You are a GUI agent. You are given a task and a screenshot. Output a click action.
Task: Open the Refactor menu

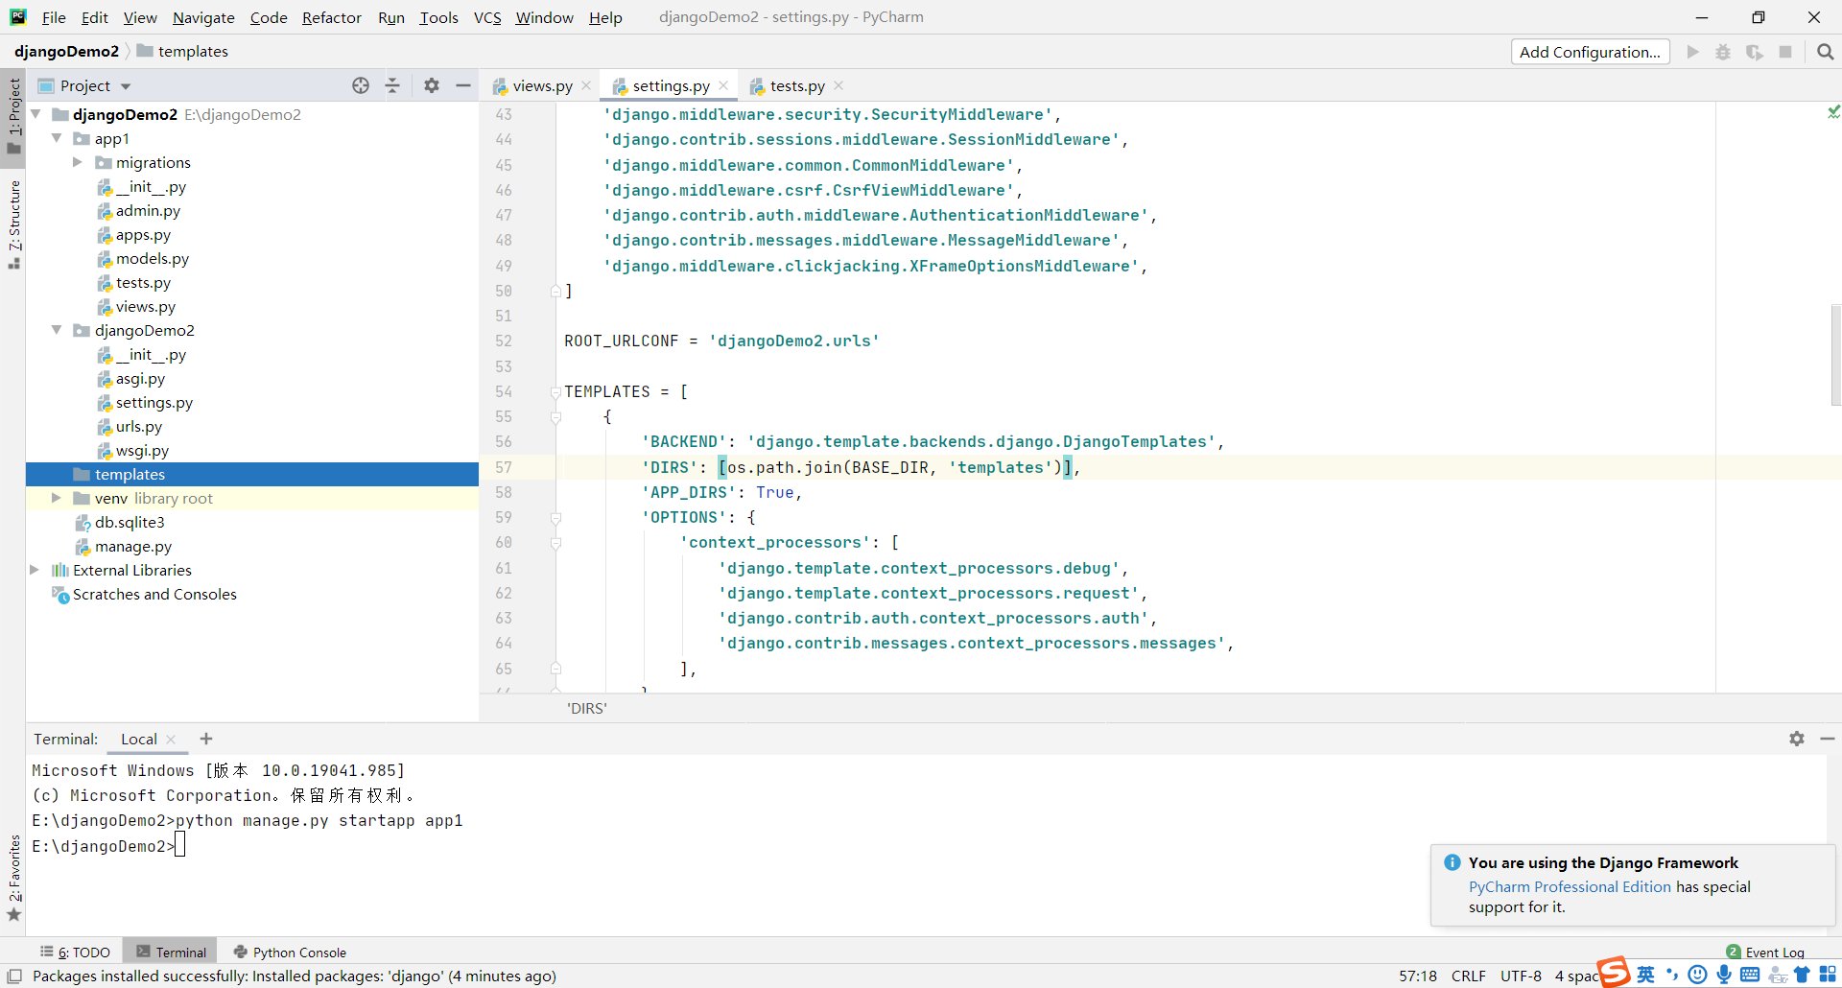coord(332,17)
